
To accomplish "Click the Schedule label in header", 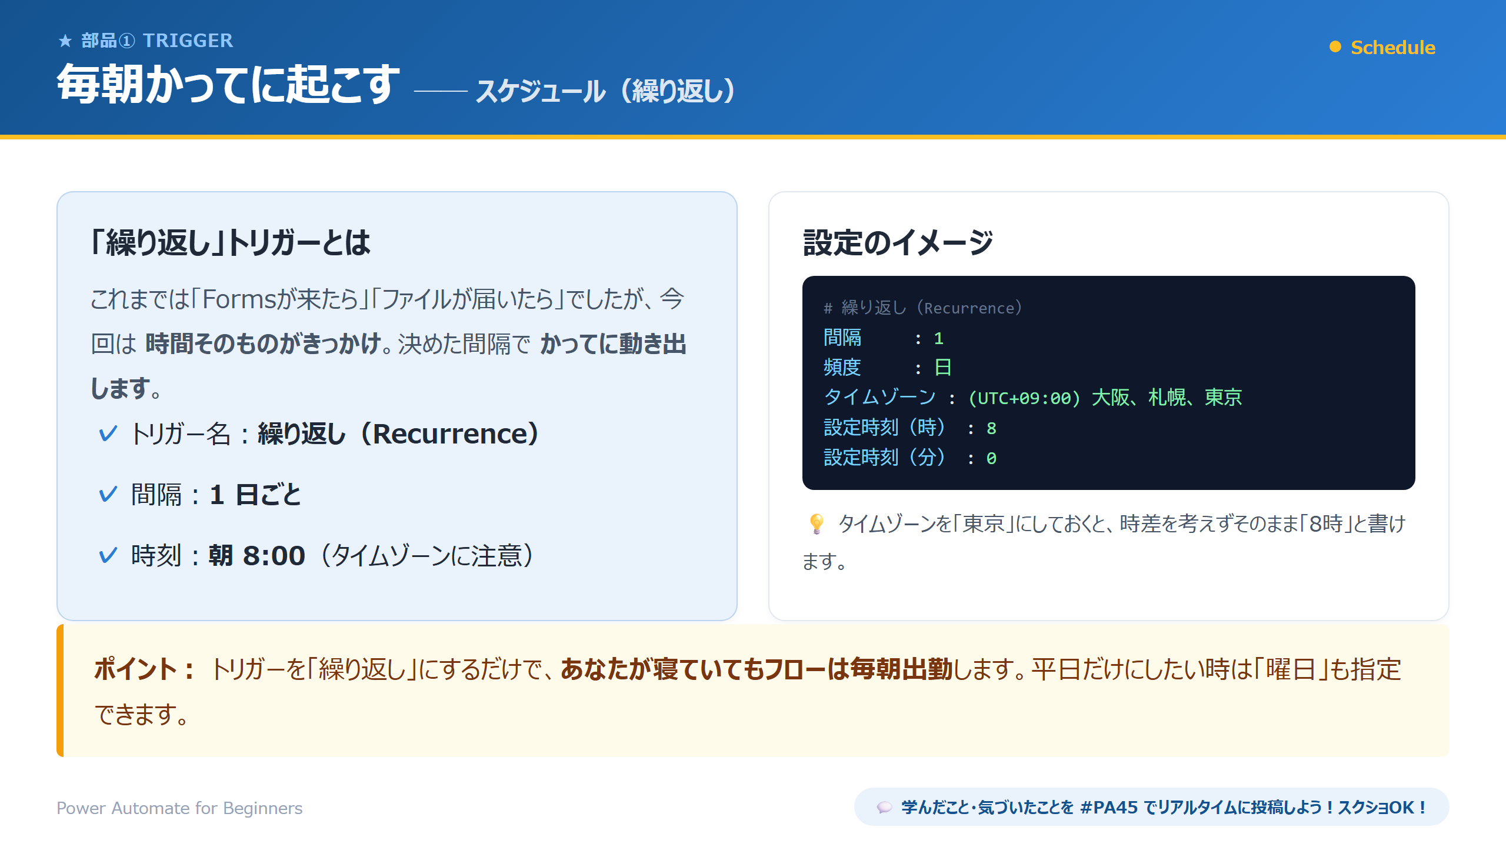I will tap(1392, 47).
